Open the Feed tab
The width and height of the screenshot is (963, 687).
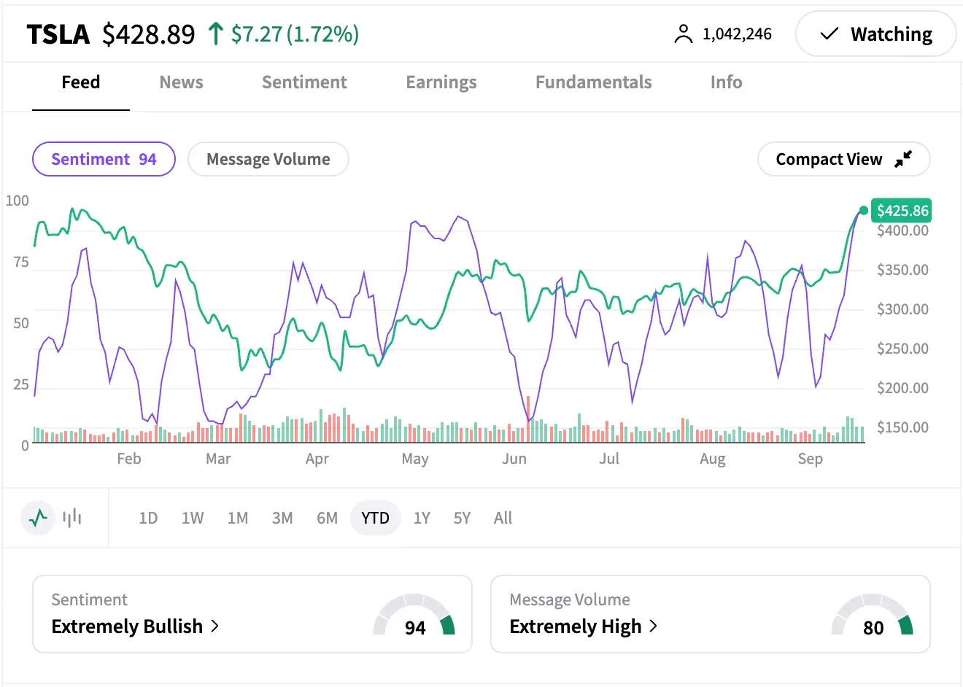click(x=80, y=82)
